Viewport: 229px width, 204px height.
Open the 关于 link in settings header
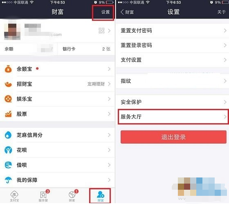(x=221, y=12)
